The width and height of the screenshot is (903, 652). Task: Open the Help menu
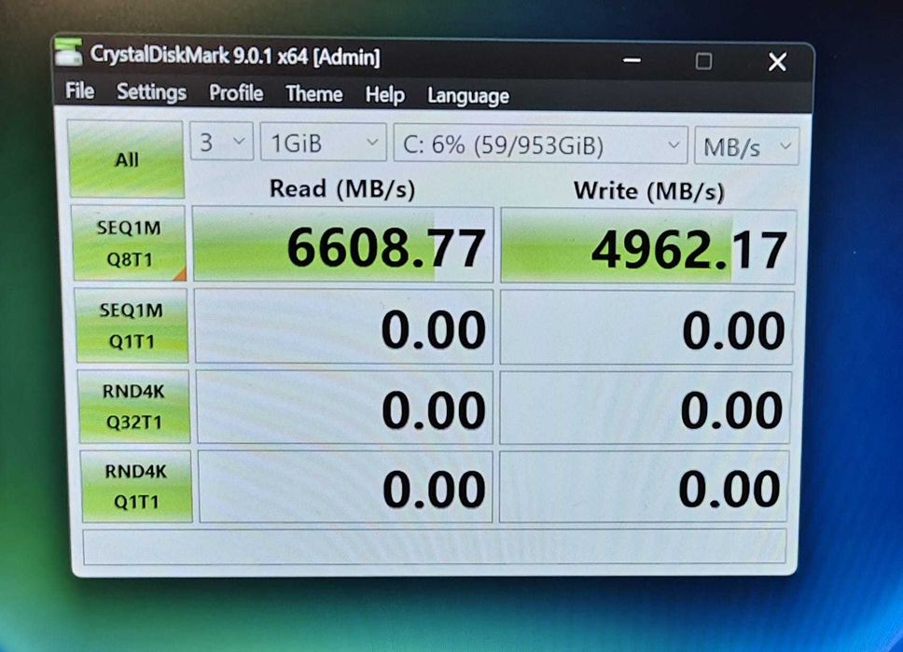pos(384,94)
